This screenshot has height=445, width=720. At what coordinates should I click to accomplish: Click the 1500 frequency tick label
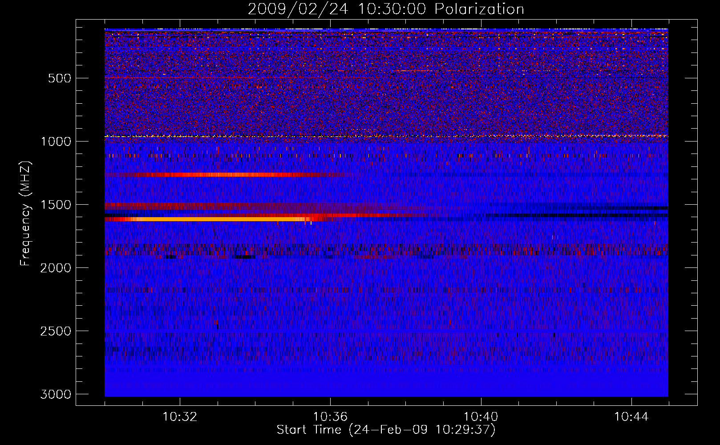click(56, 205)
